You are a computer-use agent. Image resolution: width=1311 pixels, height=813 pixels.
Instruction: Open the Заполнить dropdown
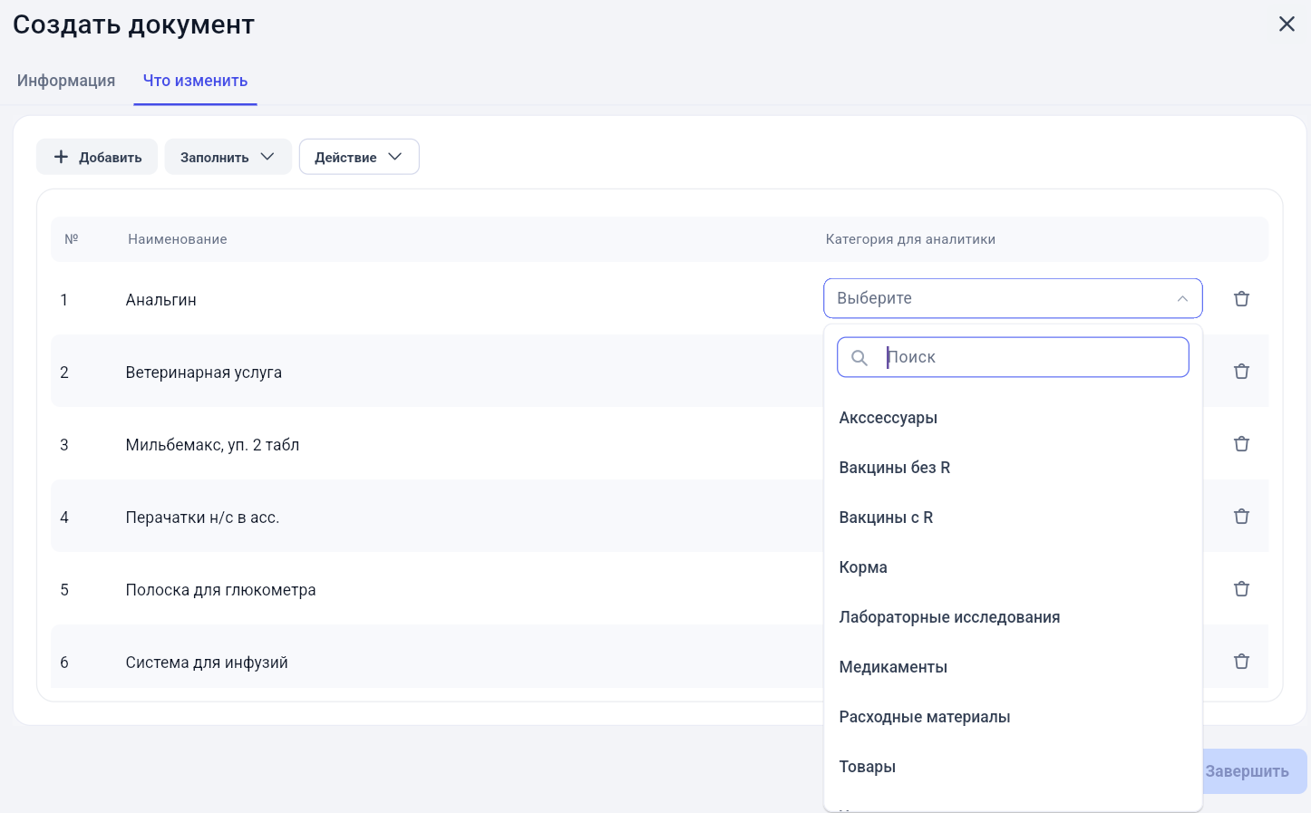point(228,157)
